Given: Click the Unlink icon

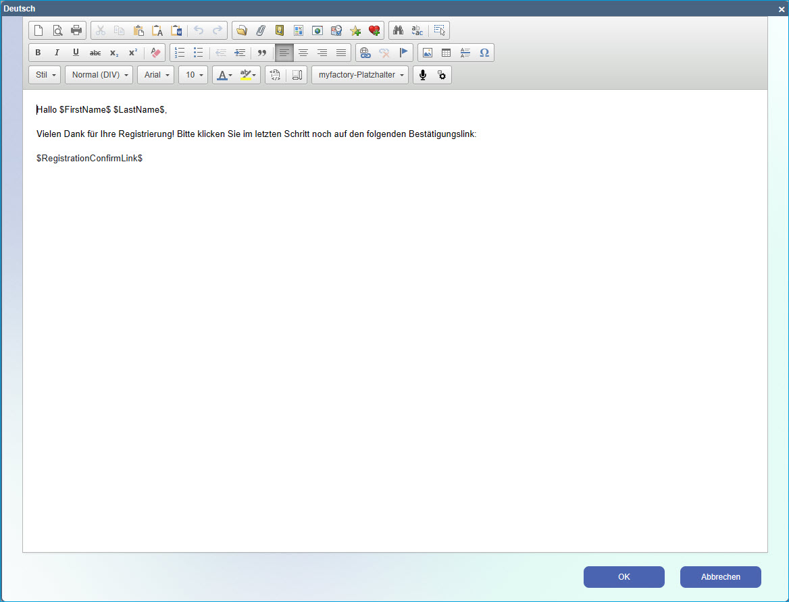Looking at the screenshot, I should pyautogui.click(x=384, y=53).
